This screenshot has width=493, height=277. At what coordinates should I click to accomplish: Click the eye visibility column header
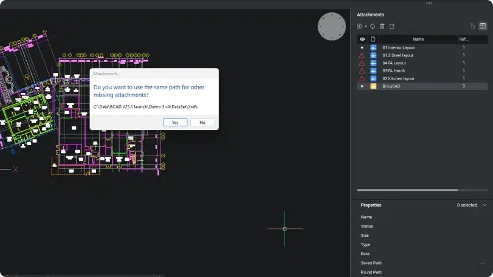click(x=362, y=39)
